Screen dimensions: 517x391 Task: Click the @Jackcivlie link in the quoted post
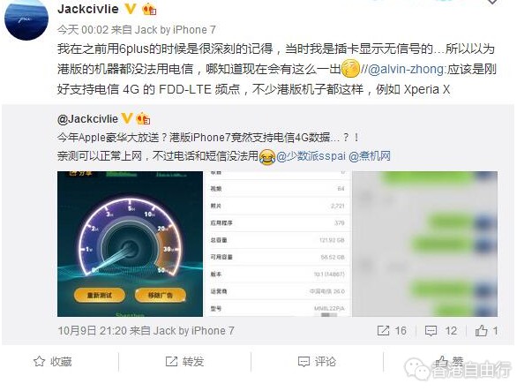(x=87, y=119)
